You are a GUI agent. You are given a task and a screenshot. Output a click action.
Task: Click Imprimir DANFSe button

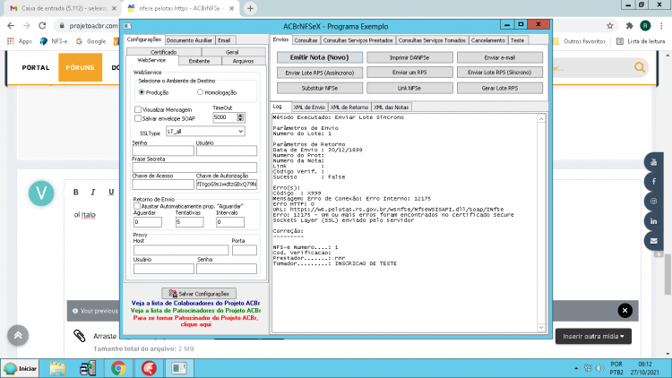[x=409, y=57]
